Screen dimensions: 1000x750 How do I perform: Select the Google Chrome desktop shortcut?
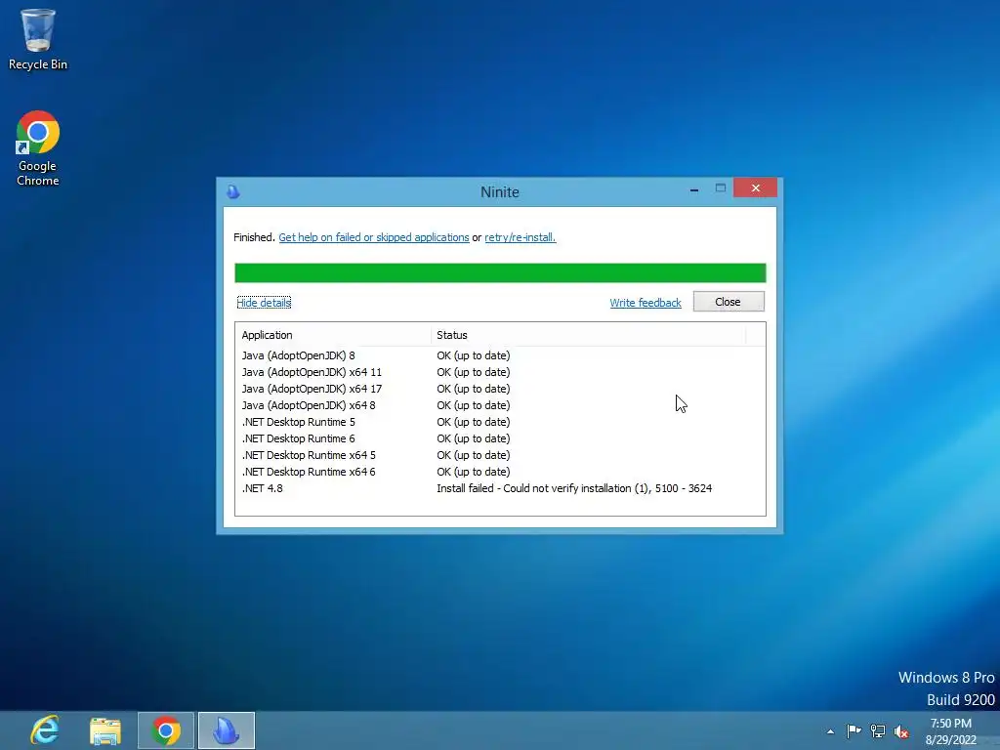pyautogui.click(x=38, y=148)
